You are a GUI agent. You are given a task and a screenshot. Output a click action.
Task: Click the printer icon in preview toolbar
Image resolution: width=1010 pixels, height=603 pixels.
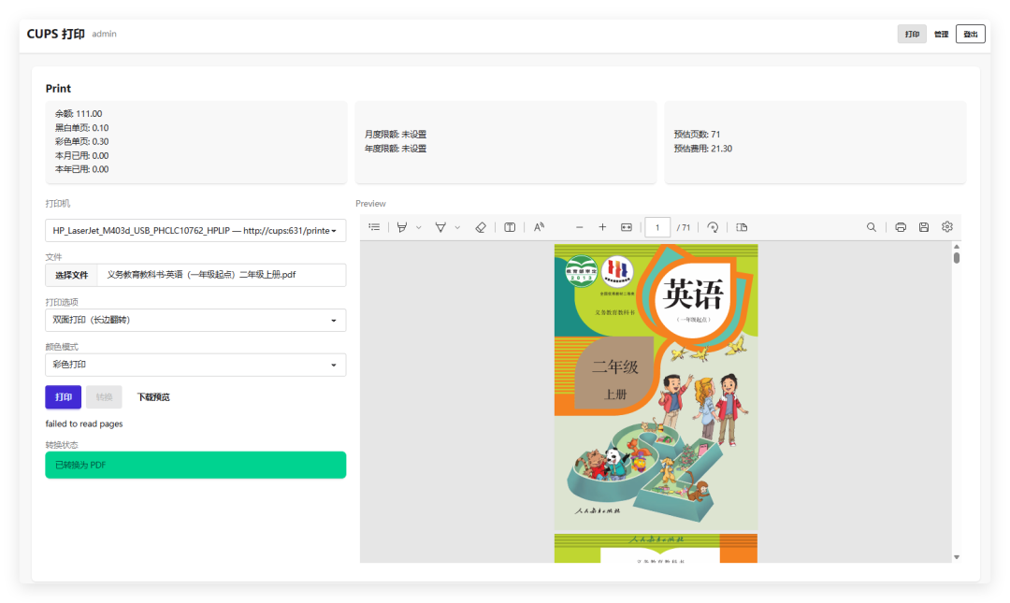tap(901, 227)
